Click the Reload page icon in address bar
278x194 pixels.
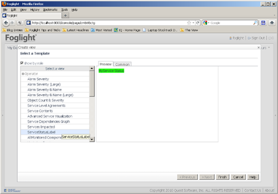pyautogui.click(x=198, y=23)
